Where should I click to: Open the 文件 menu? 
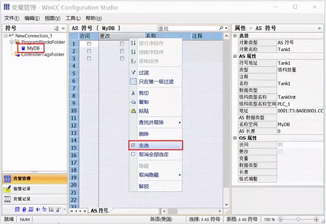pyautogui.click(x=11, y=18)
